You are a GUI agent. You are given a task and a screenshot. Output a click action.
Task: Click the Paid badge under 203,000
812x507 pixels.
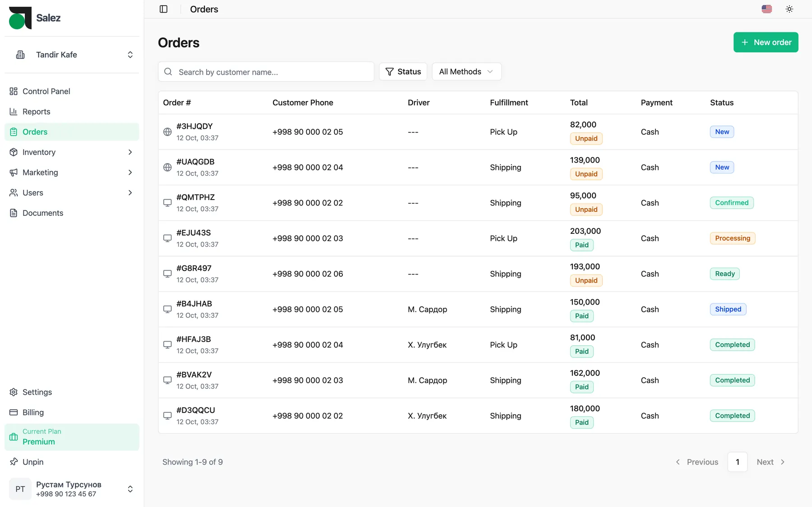581,245
